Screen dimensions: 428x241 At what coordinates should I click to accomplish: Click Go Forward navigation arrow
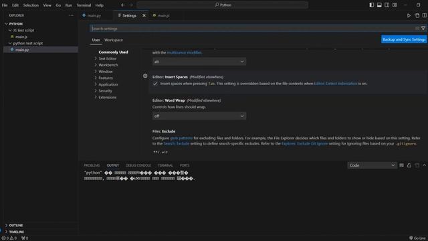131,5
